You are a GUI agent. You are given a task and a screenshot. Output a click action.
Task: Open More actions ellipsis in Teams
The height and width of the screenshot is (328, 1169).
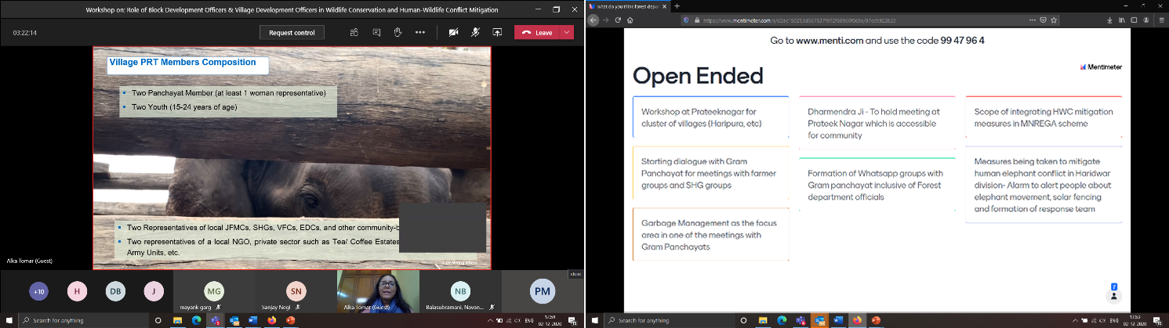click(420, 32)
